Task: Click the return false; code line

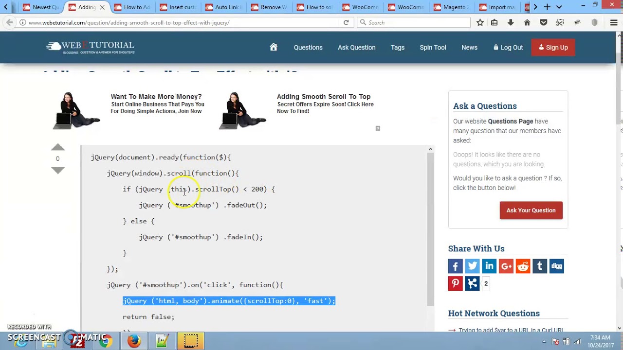Action: [x=148, y=317]
